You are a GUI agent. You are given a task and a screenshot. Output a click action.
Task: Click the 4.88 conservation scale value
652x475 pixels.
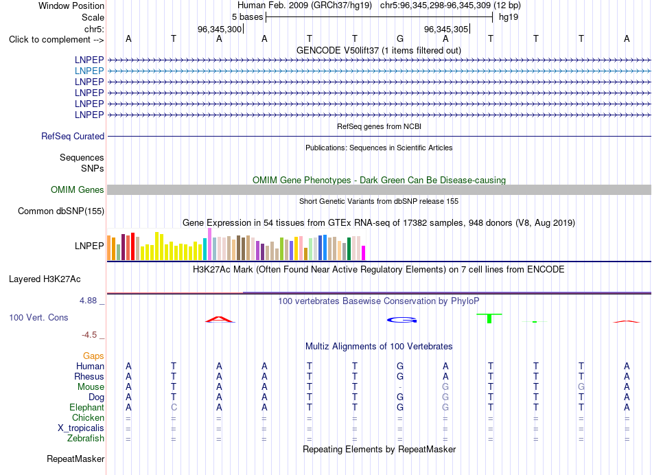pyautogui.click(x=88, y=300)
